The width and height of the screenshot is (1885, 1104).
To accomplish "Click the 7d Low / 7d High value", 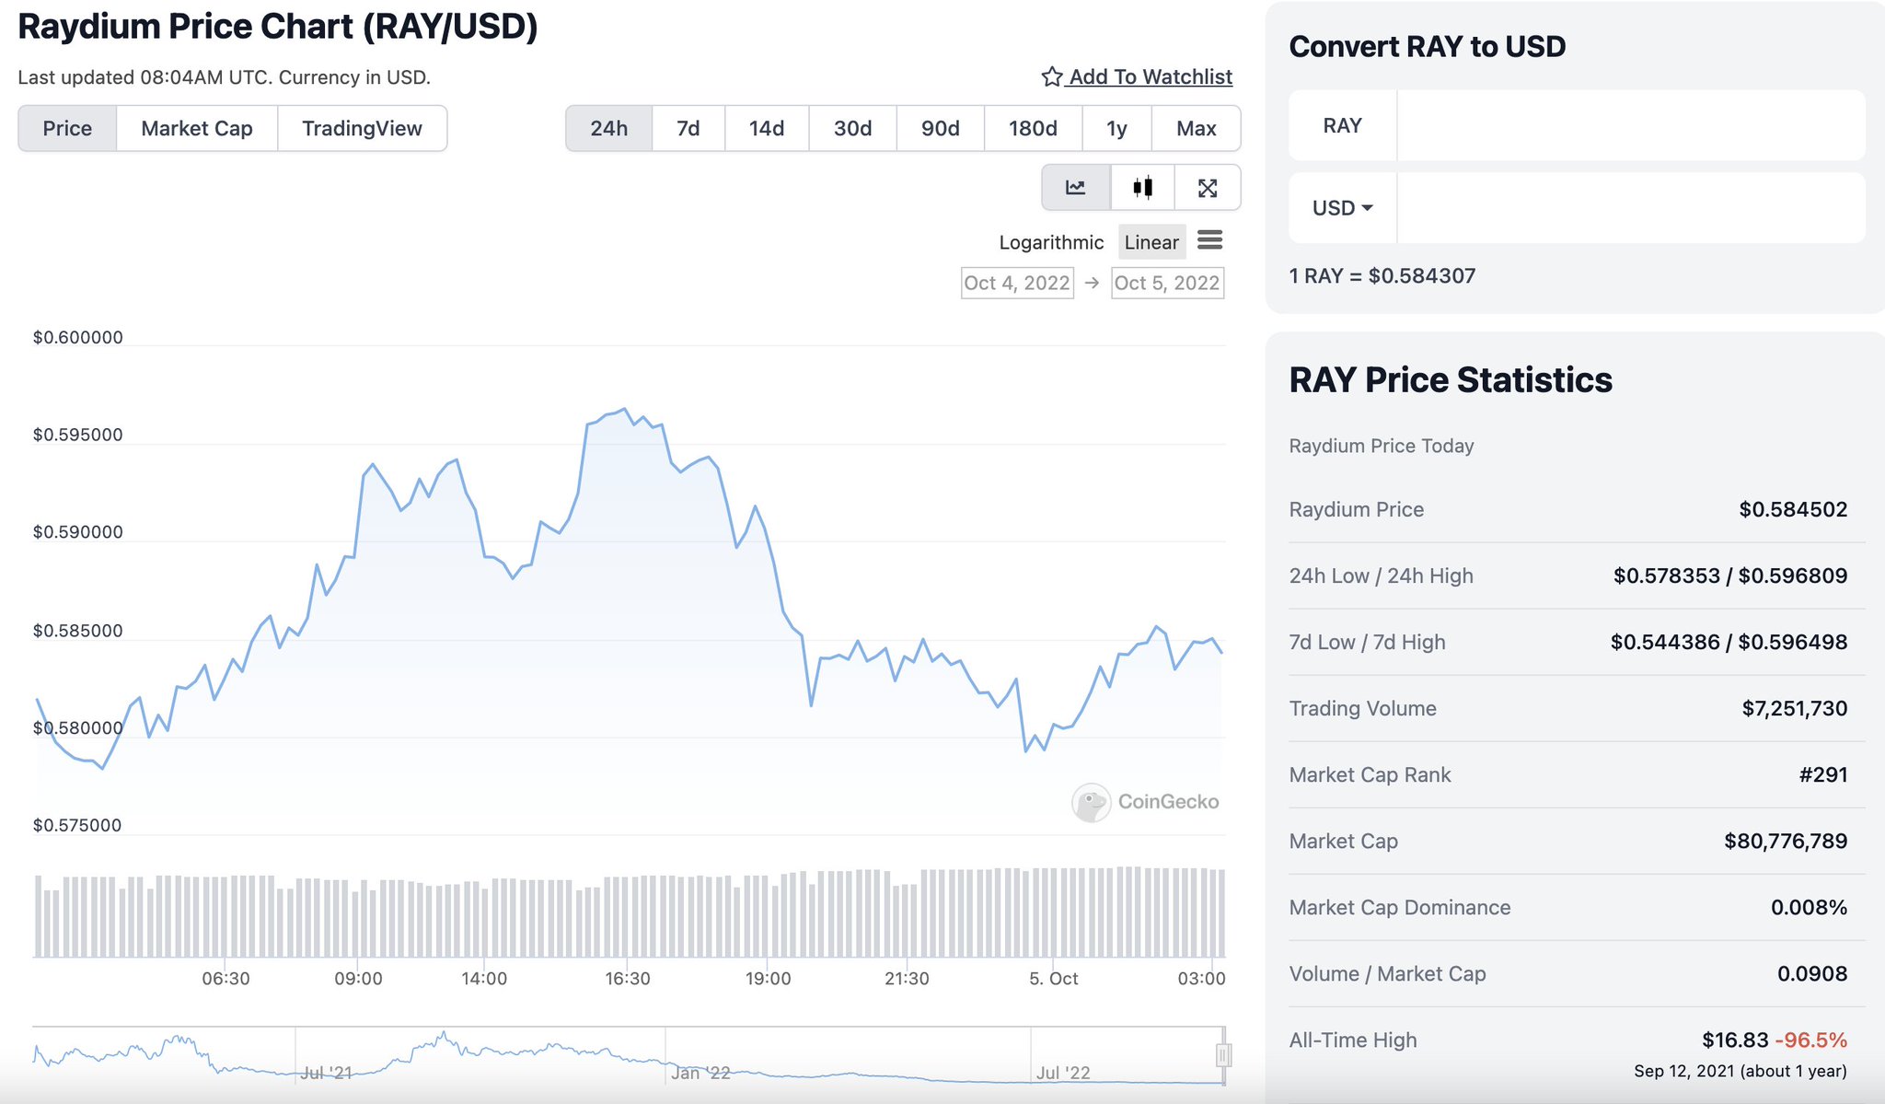I will [x=1729, y=642].
